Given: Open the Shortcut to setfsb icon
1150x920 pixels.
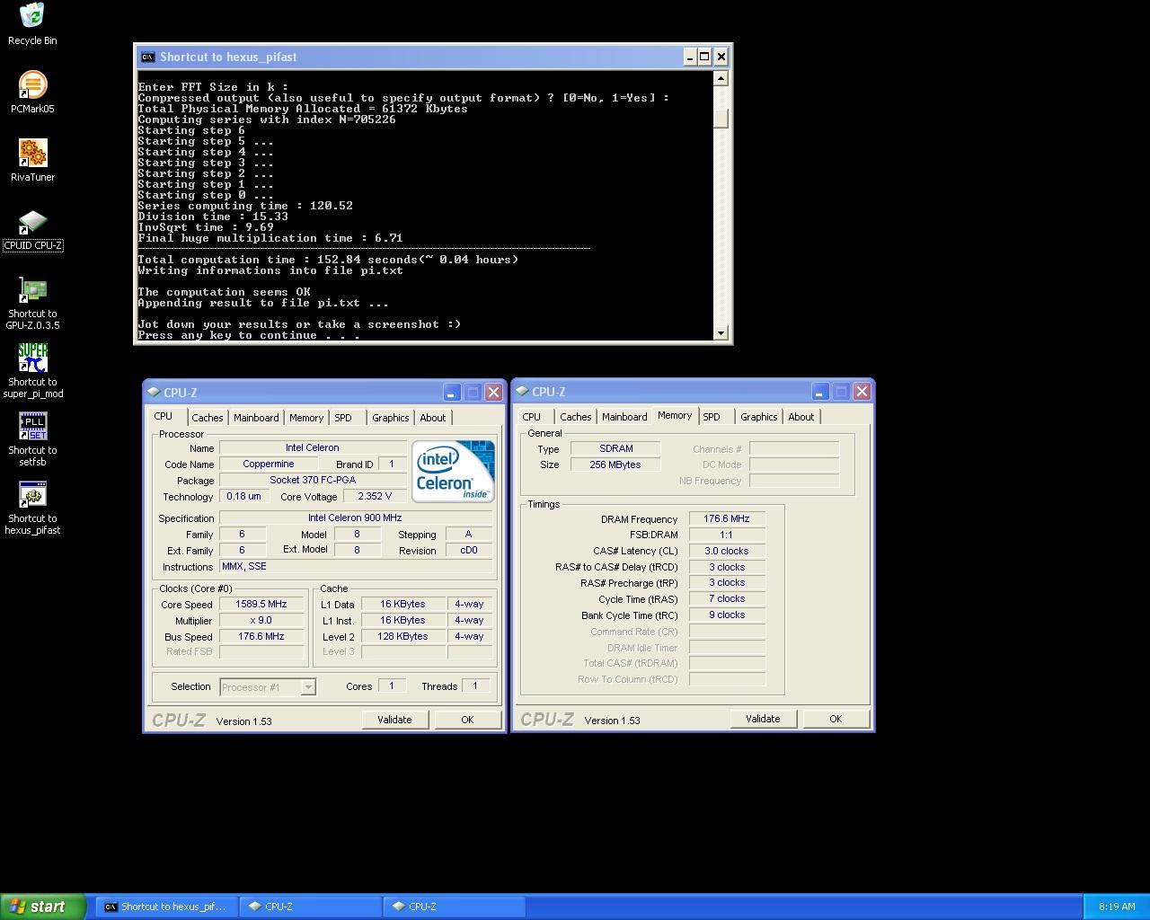Looking at the screenshot, I should 32,440.
